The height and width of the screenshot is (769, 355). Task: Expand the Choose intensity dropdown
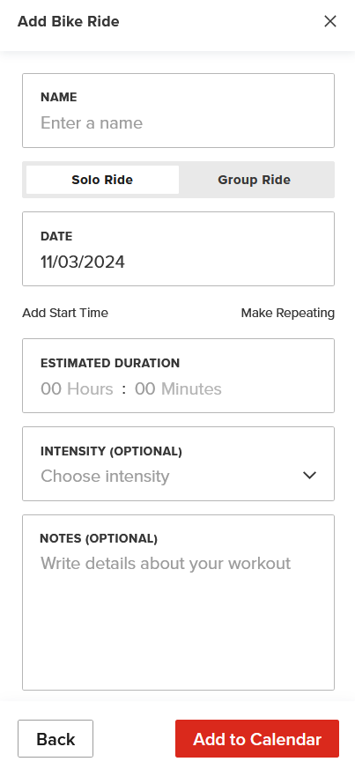(178, 463)
